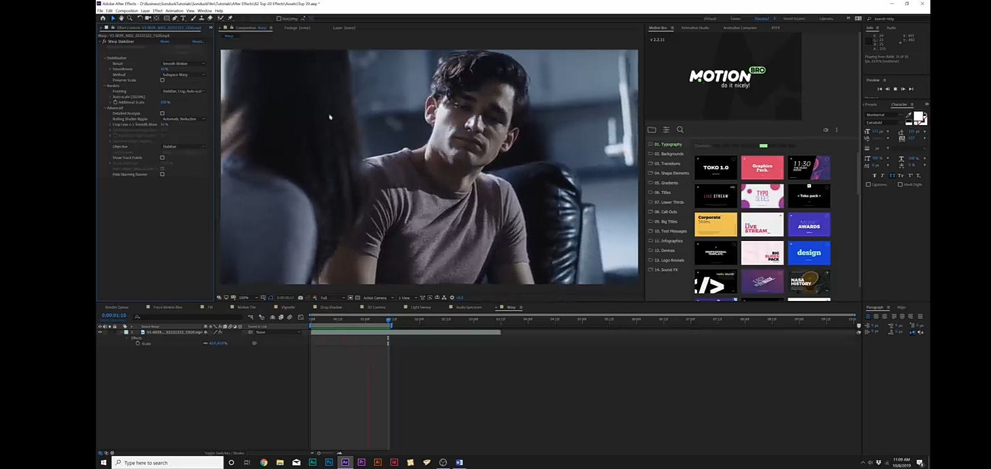Viewport: 991px width, 469px height.
Task: Open the Effect menu in the menu bar
Action: pos(158,11)
